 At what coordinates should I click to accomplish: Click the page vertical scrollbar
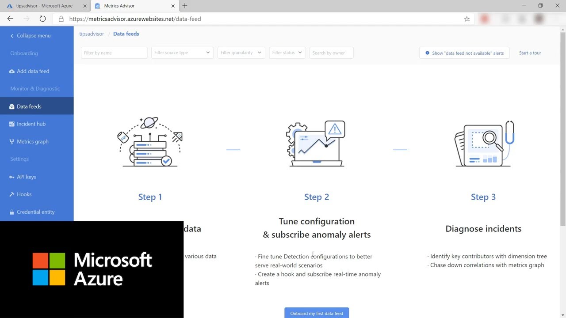click(x=562, y=128)
